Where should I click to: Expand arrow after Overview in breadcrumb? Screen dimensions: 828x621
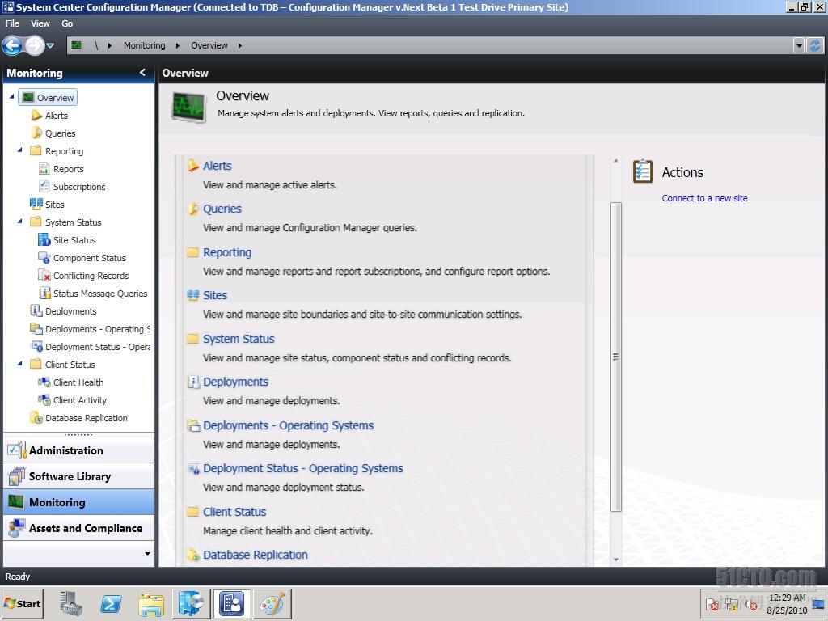[x=239, y=46]
